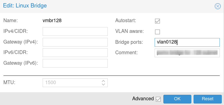The width and height of the screenshot is (224, 105).
Task: Toggle the Autostart checkbox
Action: 157,21
